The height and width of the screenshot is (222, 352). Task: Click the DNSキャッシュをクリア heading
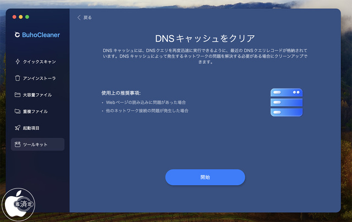205,38
